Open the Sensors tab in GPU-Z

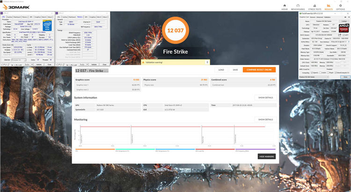click(x=313, y=17)
